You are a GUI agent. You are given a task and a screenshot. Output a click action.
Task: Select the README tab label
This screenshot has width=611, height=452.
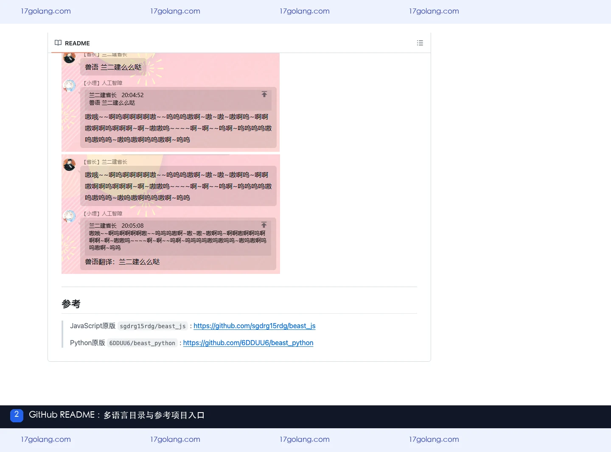pyautogui.click(x=77, y=43)
